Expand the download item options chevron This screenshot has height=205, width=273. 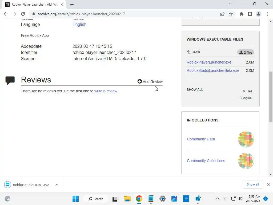tap(57, 185)
